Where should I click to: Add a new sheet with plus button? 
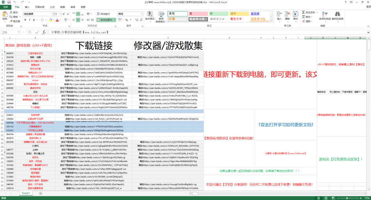41,194
